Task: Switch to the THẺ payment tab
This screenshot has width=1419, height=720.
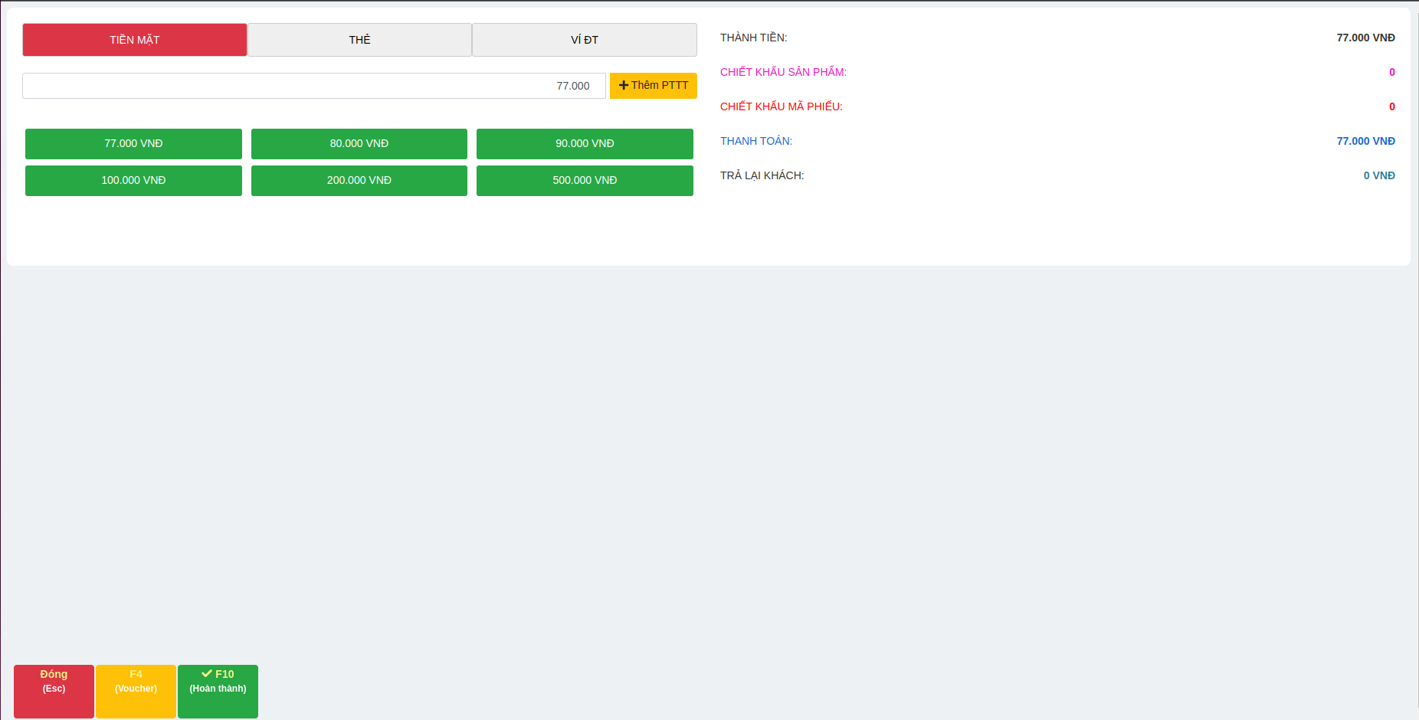Action: pyautogui.click(x=359, y=40)
